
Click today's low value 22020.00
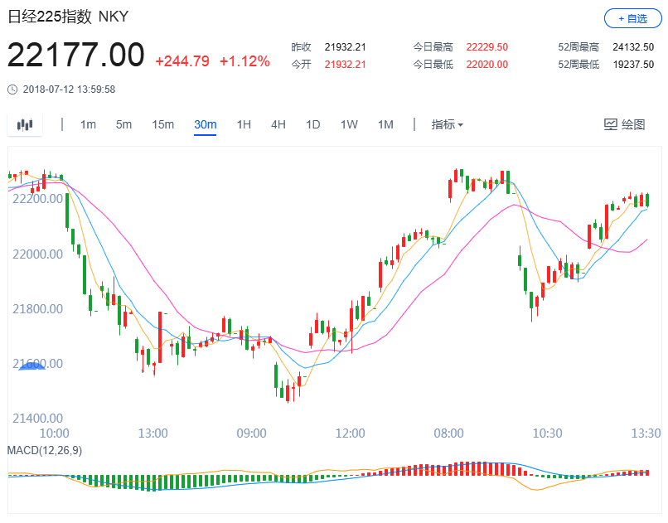(487, 65)
